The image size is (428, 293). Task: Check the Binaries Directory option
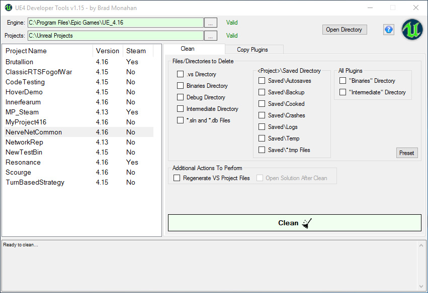pyautogui.click(x=180, y=86)
